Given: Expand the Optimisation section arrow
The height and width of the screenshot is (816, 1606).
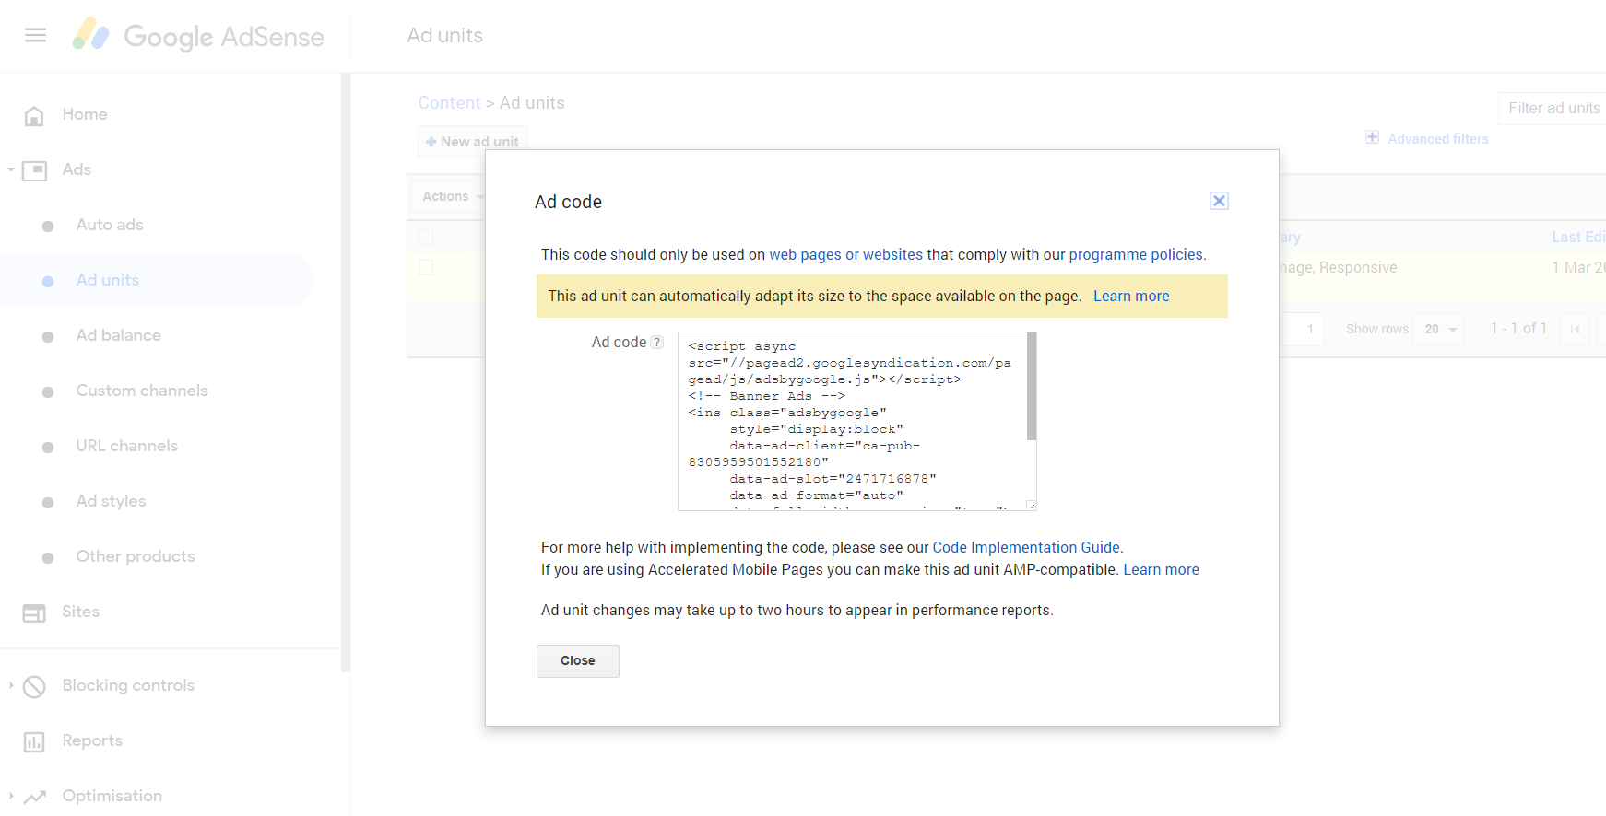Looking at the screenshot, I should [11, 796].
